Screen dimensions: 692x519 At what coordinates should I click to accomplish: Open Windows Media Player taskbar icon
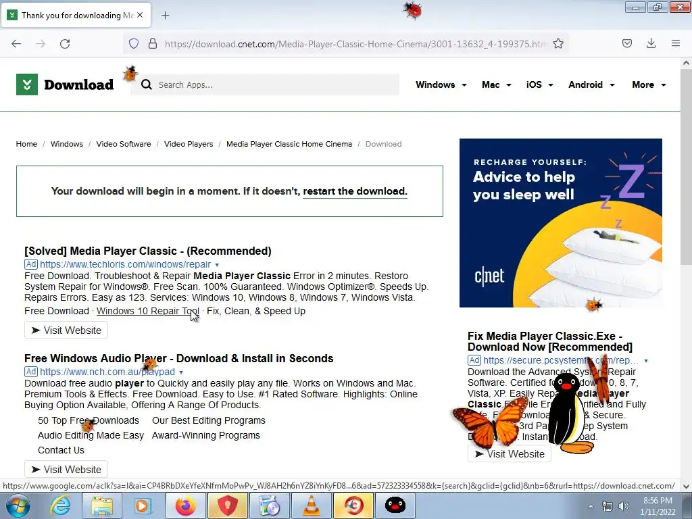pyautogui.click(x=143, y=505)
